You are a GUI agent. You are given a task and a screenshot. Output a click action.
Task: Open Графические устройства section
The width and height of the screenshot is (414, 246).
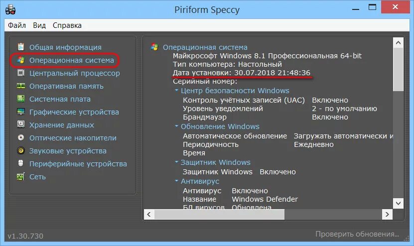(x=74, y=112)
